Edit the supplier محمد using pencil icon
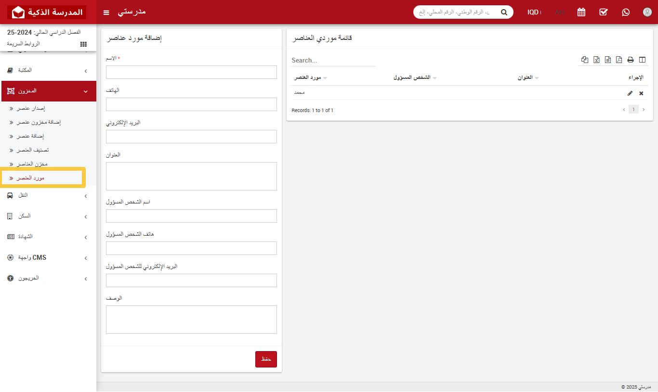This screenshot has height=392, width=658. click(x=630, y=93)
